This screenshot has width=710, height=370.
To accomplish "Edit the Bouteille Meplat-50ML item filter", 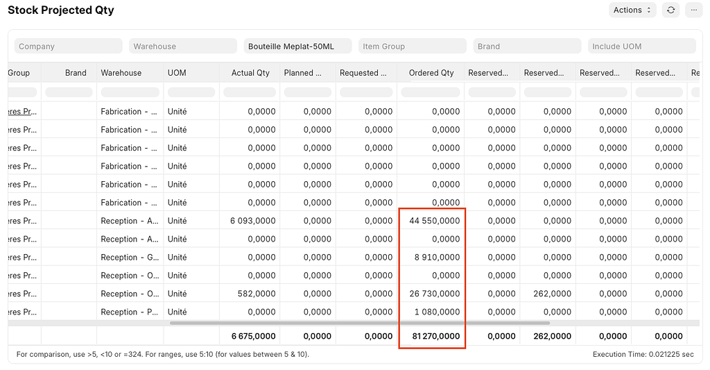I will [x=297, y=47].
